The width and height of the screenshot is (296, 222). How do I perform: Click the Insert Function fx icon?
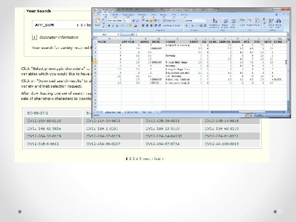click(132, 35)
